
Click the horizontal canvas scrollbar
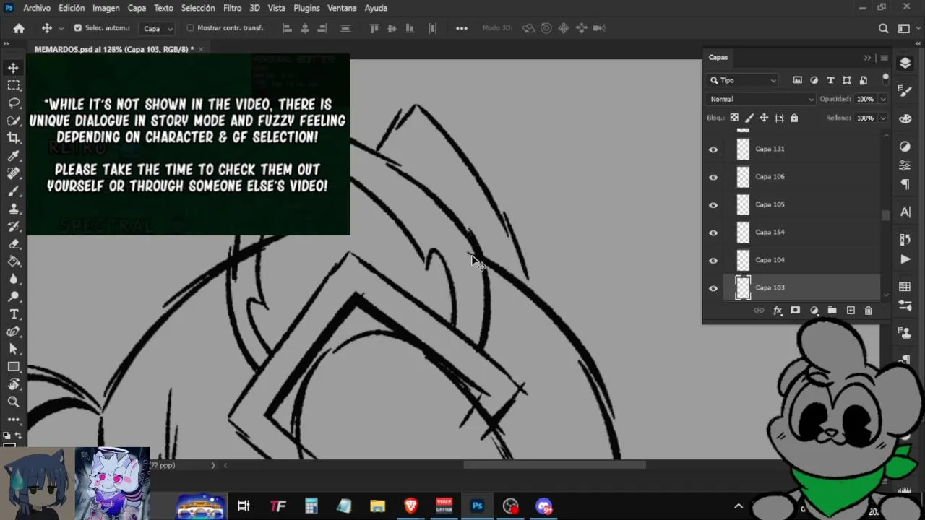554,465
